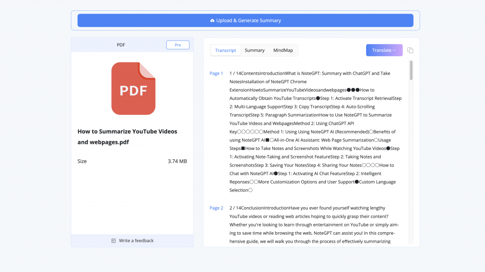
Task: Click inside the Page 2 transcript paragraph
Action: [x=313, y=225]
